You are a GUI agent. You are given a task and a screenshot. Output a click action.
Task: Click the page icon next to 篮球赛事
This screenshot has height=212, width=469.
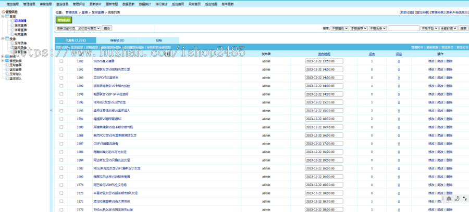[x=7, y=69]
